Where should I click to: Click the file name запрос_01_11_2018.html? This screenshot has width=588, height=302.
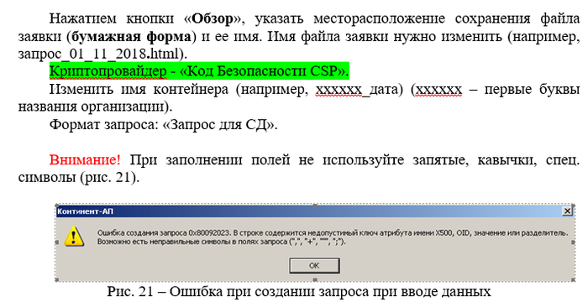[98, 55]
